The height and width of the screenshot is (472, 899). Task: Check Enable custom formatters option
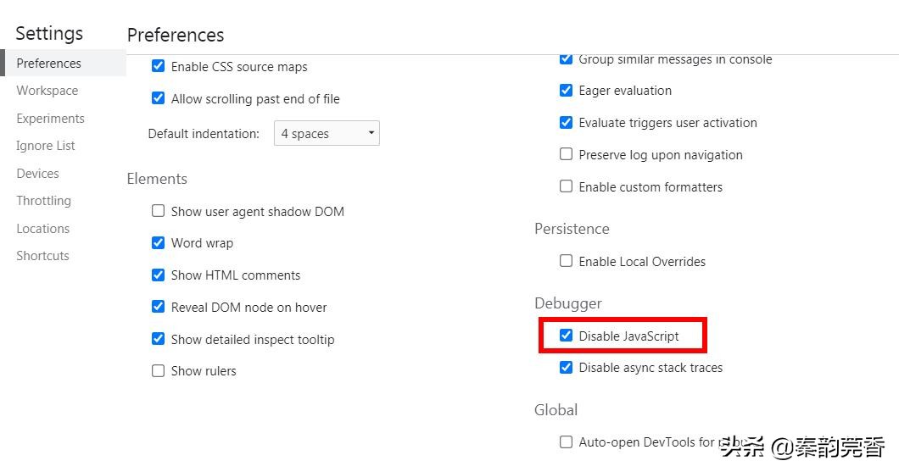(567, 186)
